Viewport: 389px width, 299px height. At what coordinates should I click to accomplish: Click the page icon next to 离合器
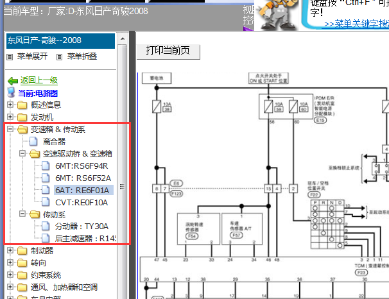pyautogui.click(x=33, y=141)
